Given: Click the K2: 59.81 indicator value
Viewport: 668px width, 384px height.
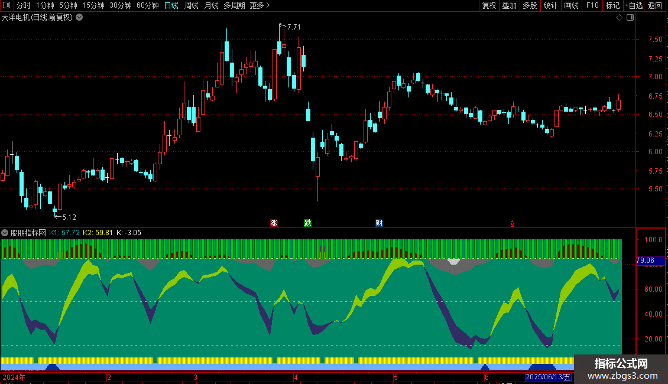Looking at the screenshot, I should pyautogui.click(x=98, y=233).
